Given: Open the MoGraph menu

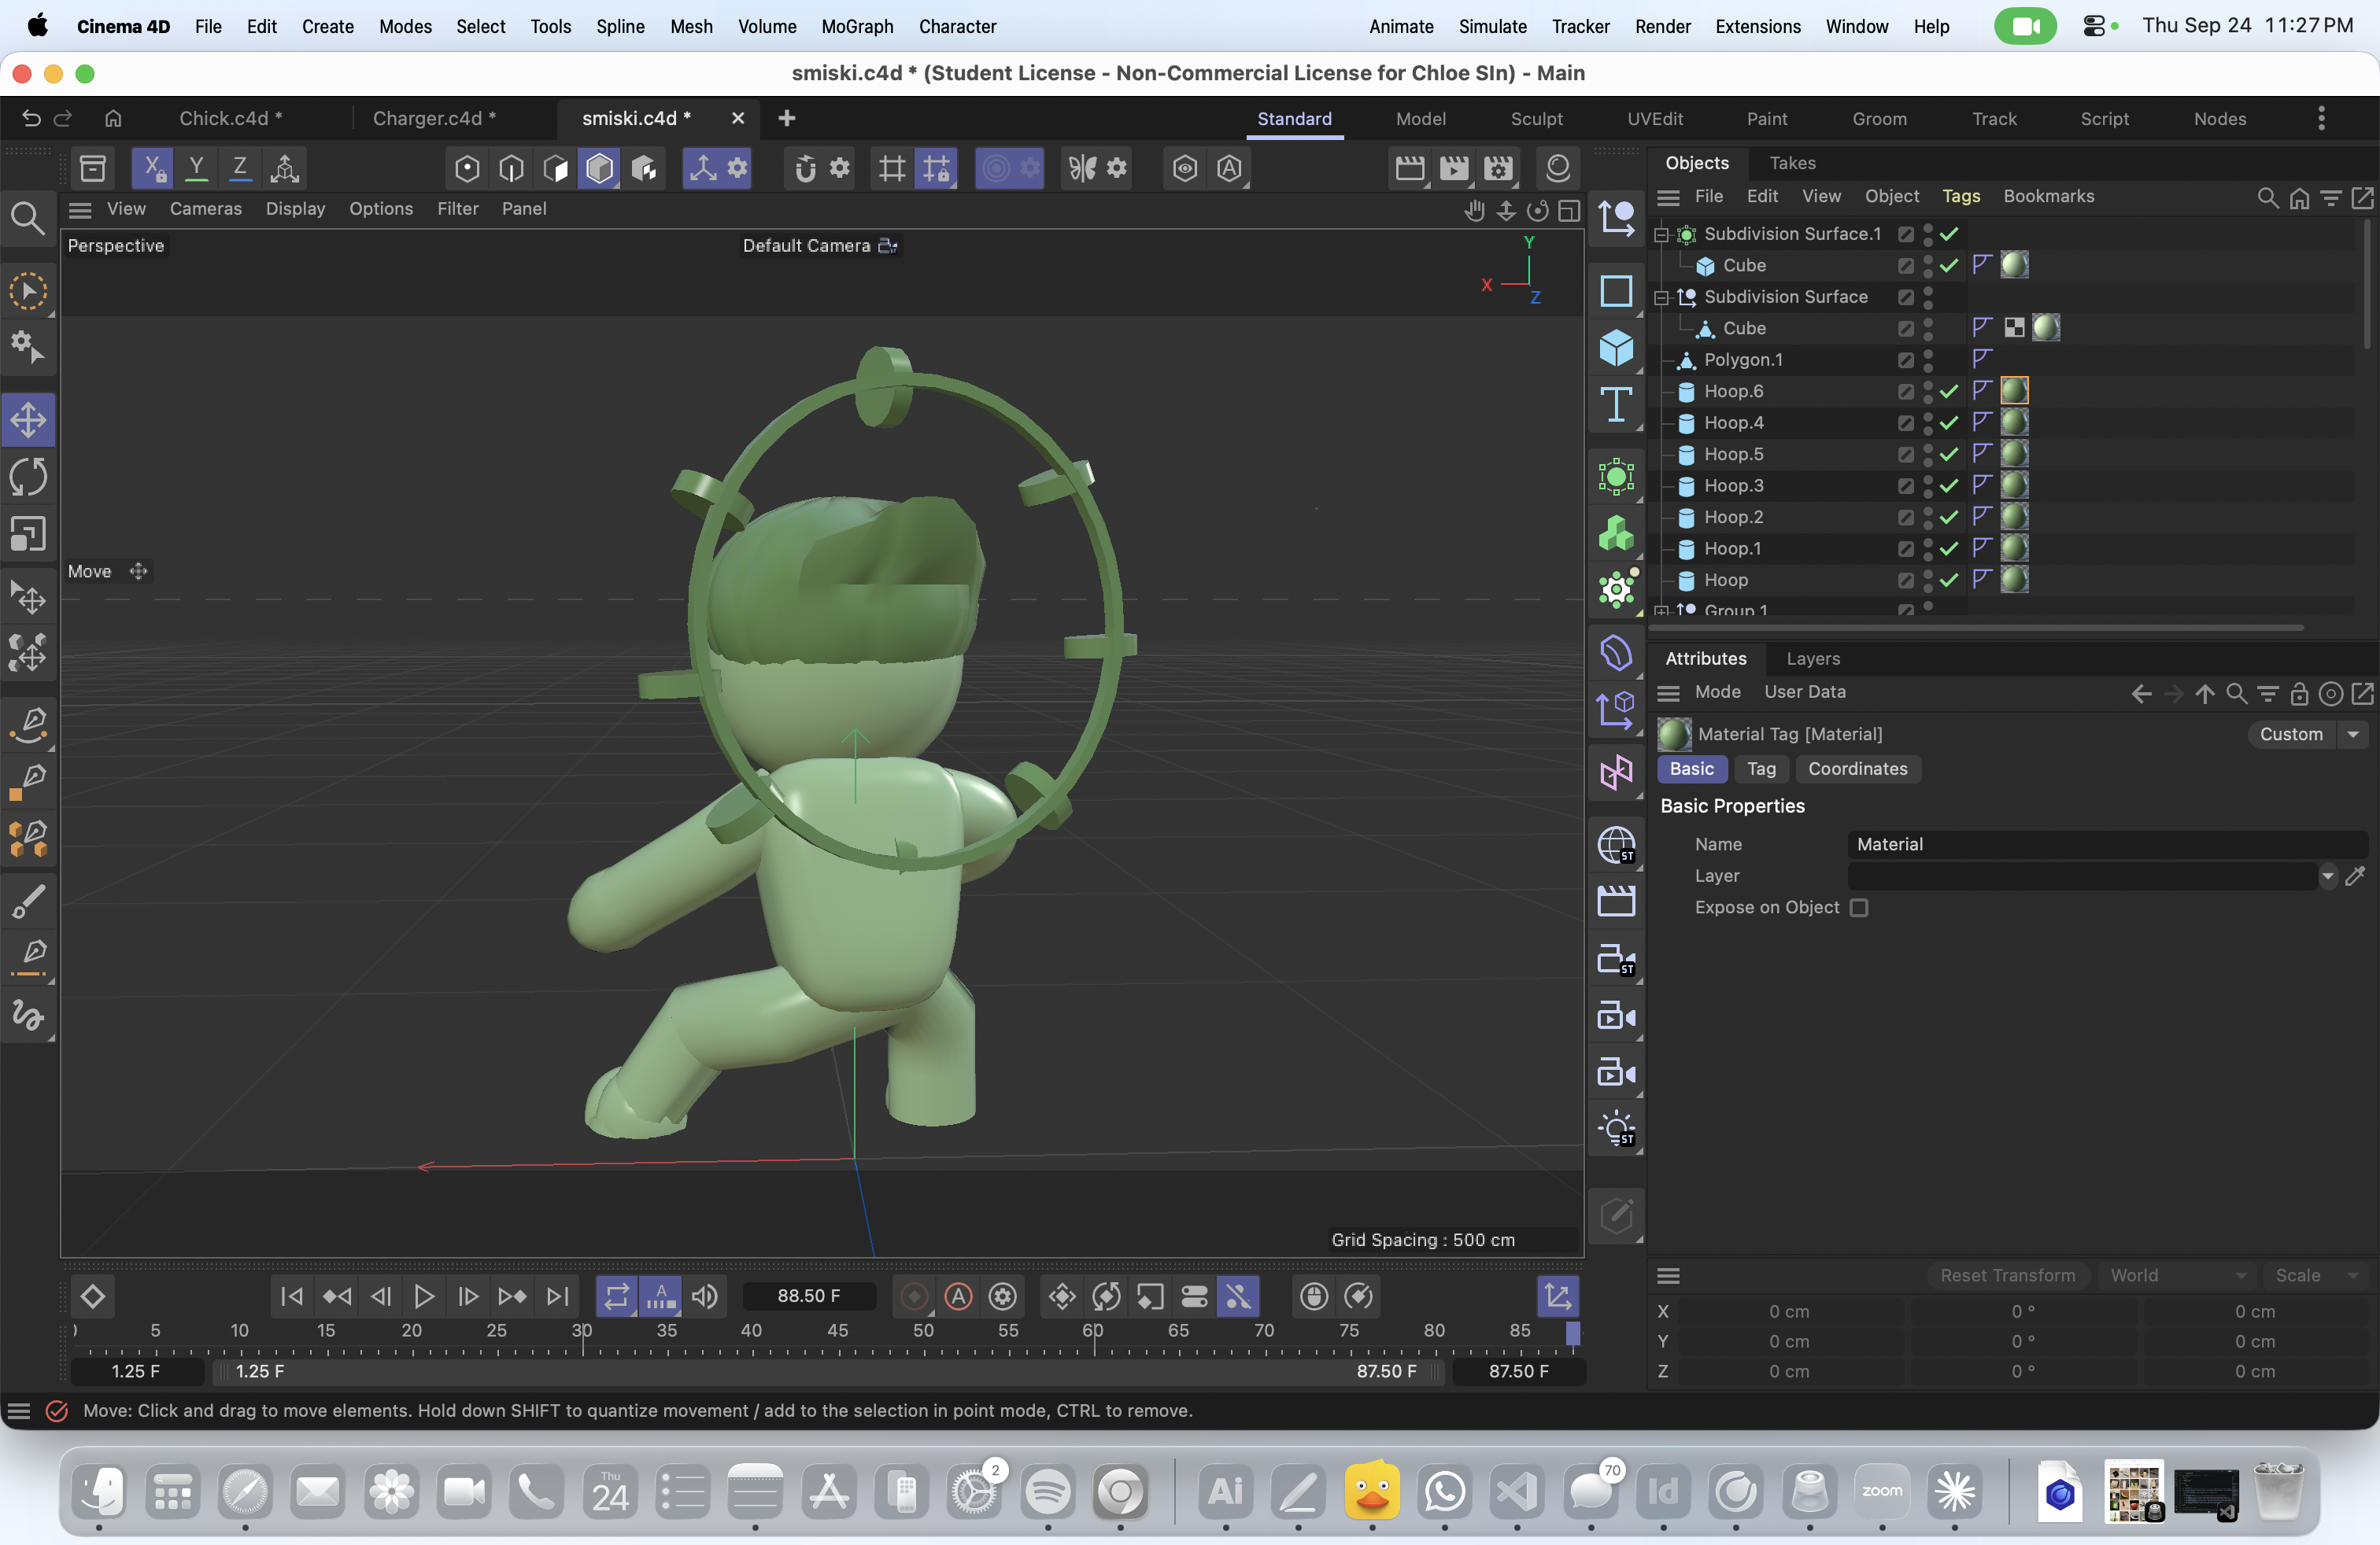Looking at the screenshot, I should click(857, 26).
